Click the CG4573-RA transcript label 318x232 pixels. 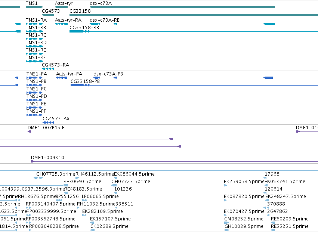[56, 65]
